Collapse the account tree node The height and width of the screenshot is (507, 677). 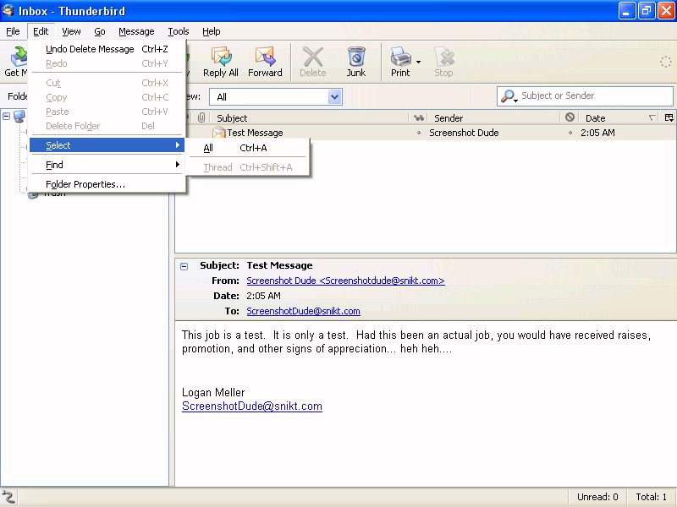tap(6, 116)
